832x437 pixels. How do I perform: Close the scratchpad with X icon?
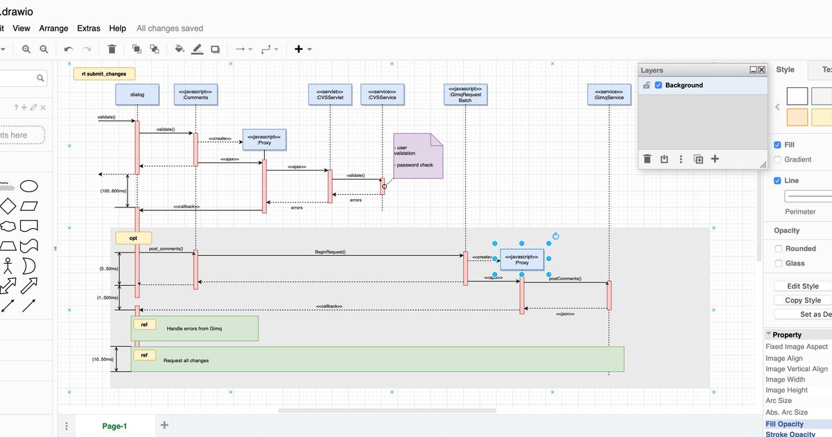(x=42, y=108)
